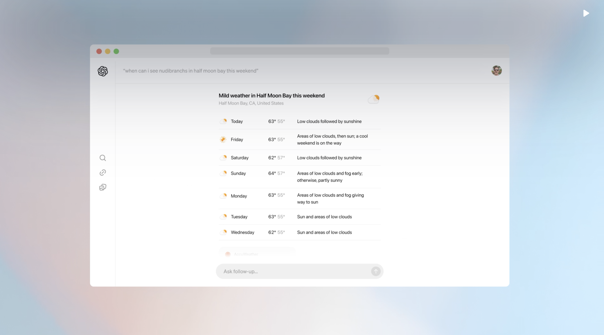Click the browser address bar
The width and height of the screenshot is (604, 335).
point(299,51)
